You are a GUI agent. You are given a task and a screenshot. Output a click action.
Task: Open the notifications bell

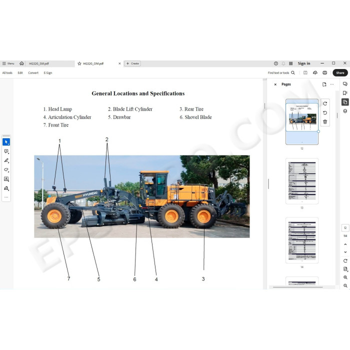pos(283,63)
